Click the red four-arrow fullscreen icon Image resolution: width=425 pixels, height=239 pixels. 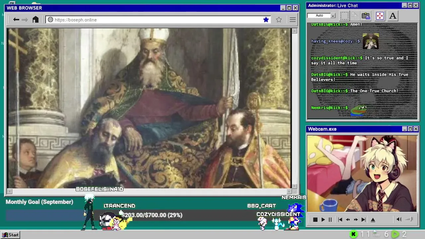380,16
